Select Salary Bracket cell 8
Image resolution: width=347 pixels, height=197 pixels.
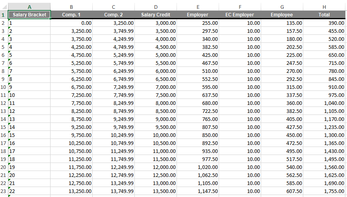click(x=29, y=79)
